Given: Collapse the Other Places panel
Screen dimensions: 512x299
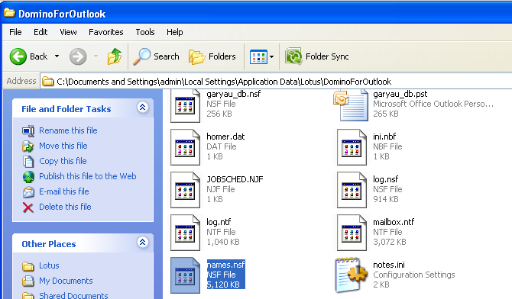Looking at the screenshot, I should click(143, 243).
